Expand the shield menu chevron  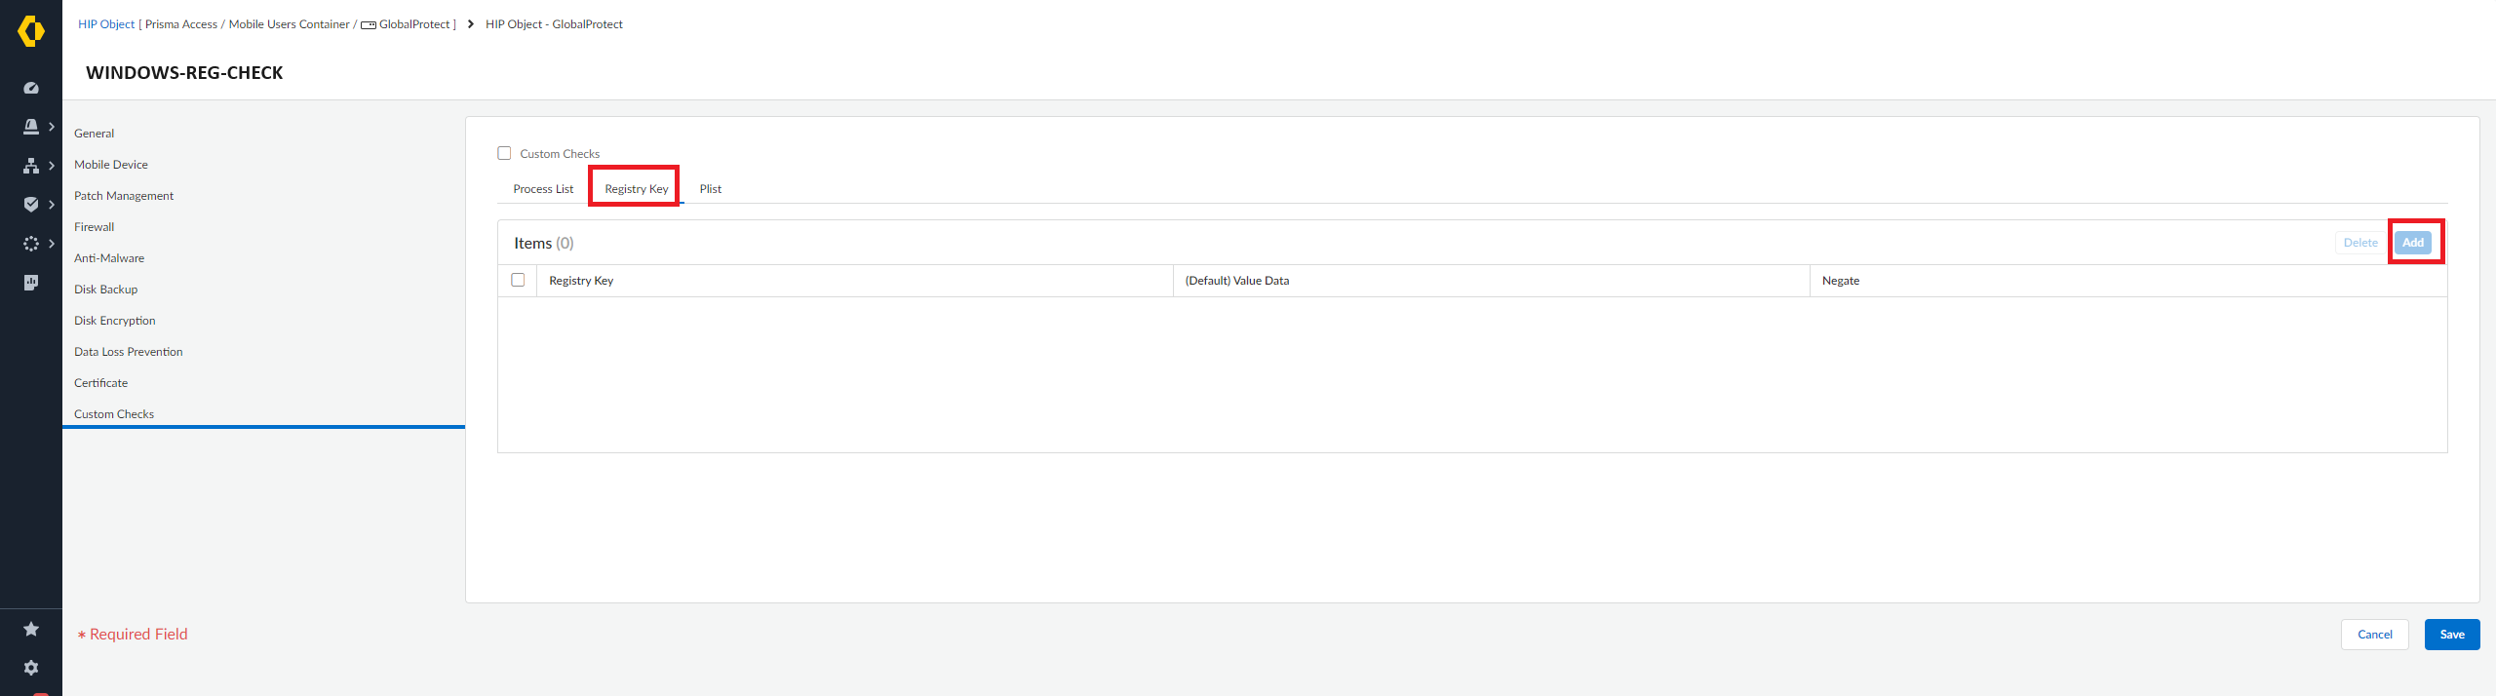pyautogui.click(x=52, y=205)
